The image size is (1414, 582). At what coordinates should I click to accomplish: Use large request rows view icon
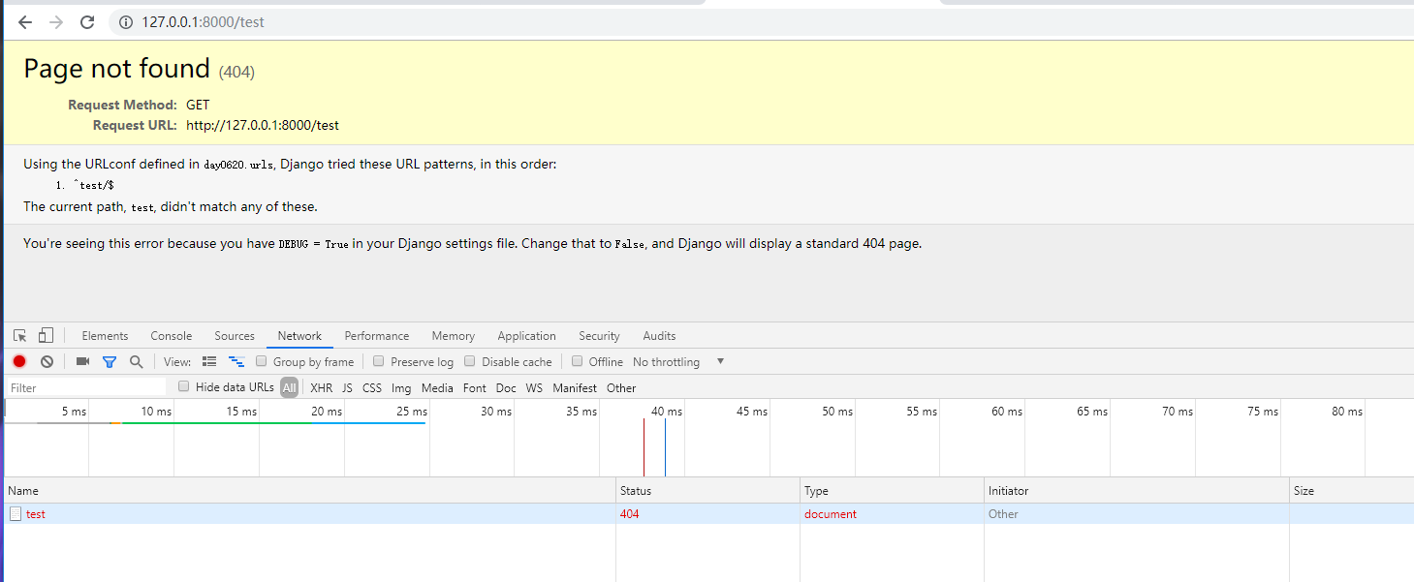tap(209, 361)
